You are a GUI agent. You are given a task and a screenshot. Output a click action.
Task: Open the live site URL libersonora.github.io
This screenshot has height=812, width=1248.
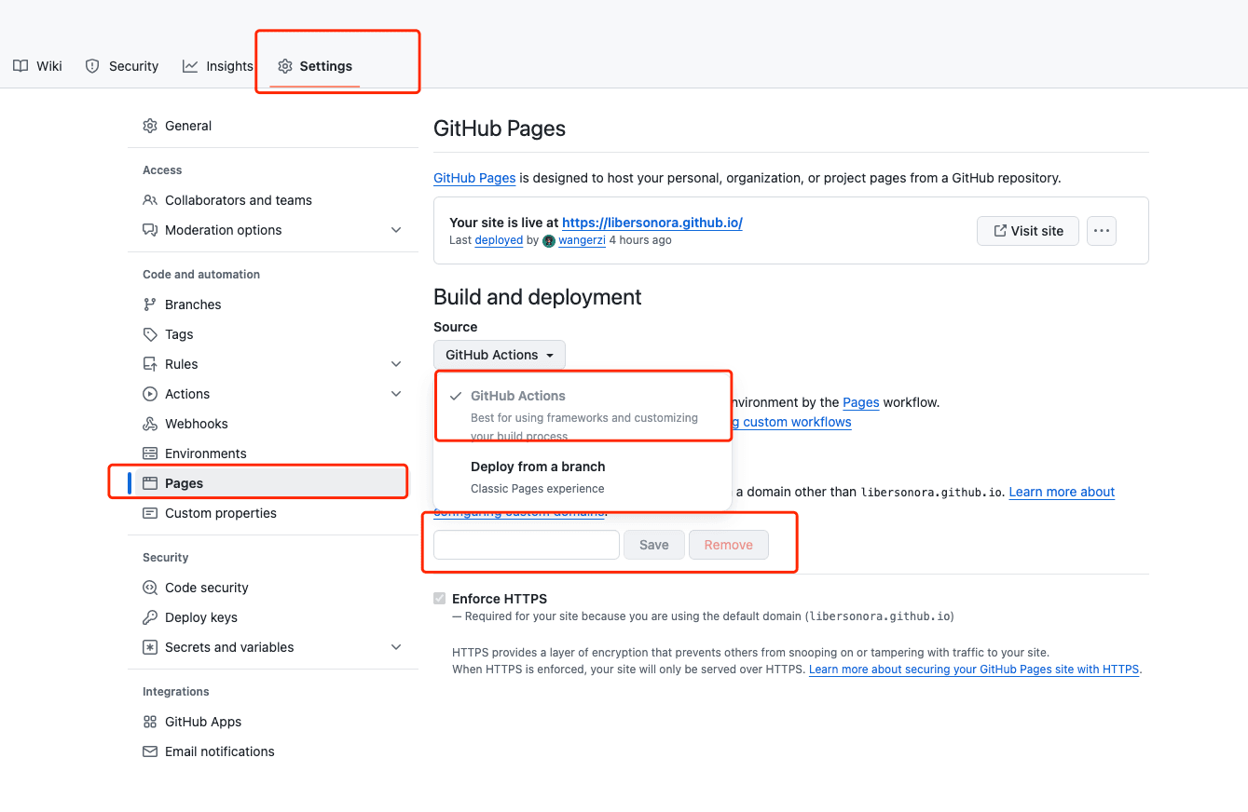(652, 223)
